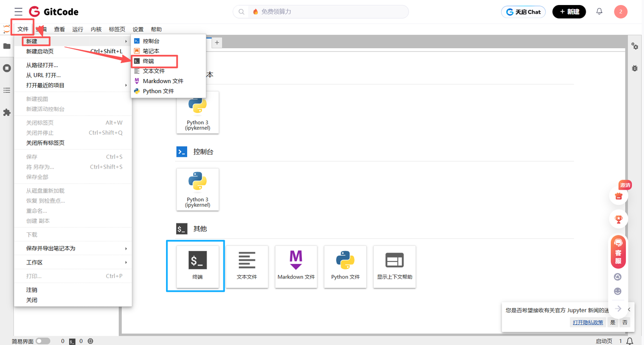Select 文本文件 in the 新建 submenu
This screenshot has width=644, height=345.
click(169, 71)
